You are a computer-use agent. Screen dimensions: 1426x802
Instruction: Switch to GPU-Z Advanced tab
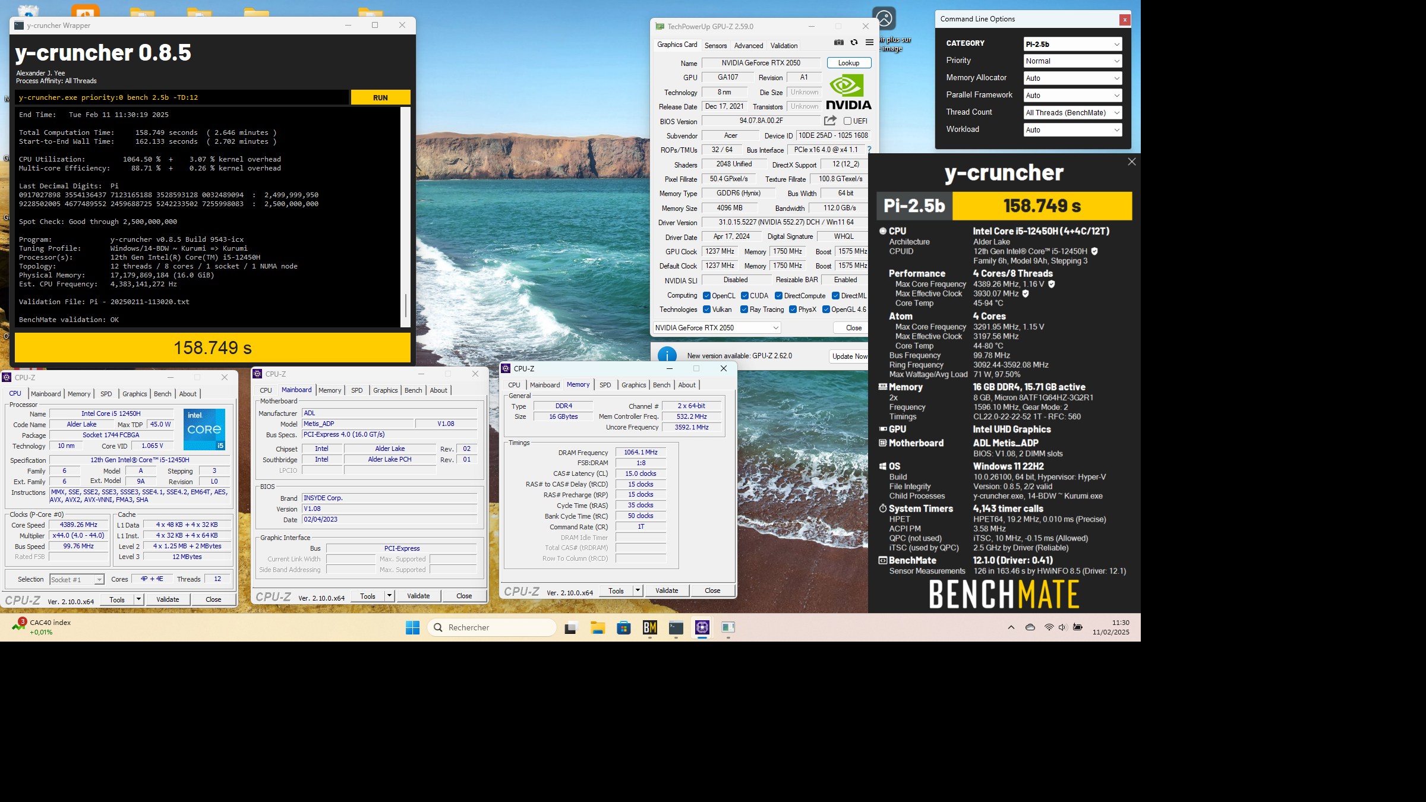tap(748, 46)
